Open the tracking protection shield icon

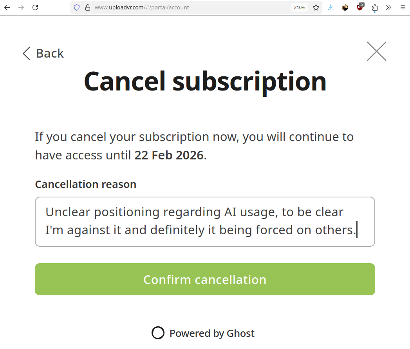point(77,7)
